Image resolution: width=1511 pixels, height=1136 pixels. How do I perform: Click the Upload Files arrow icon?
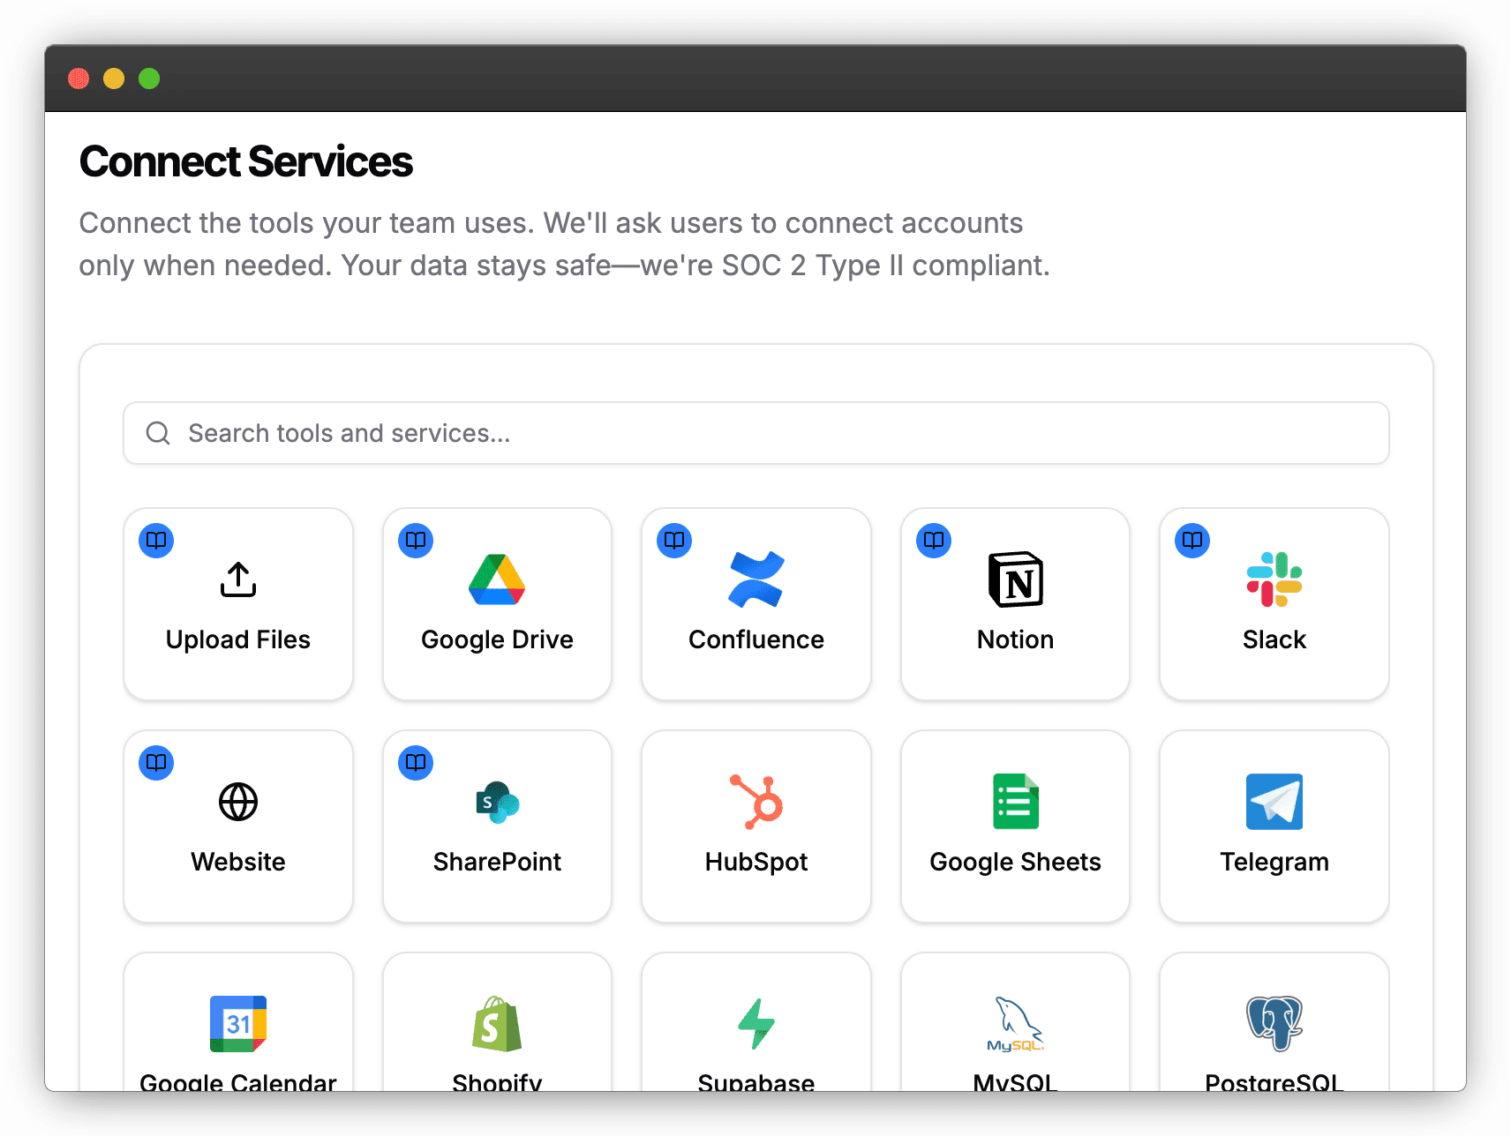(x=238, y=579)
